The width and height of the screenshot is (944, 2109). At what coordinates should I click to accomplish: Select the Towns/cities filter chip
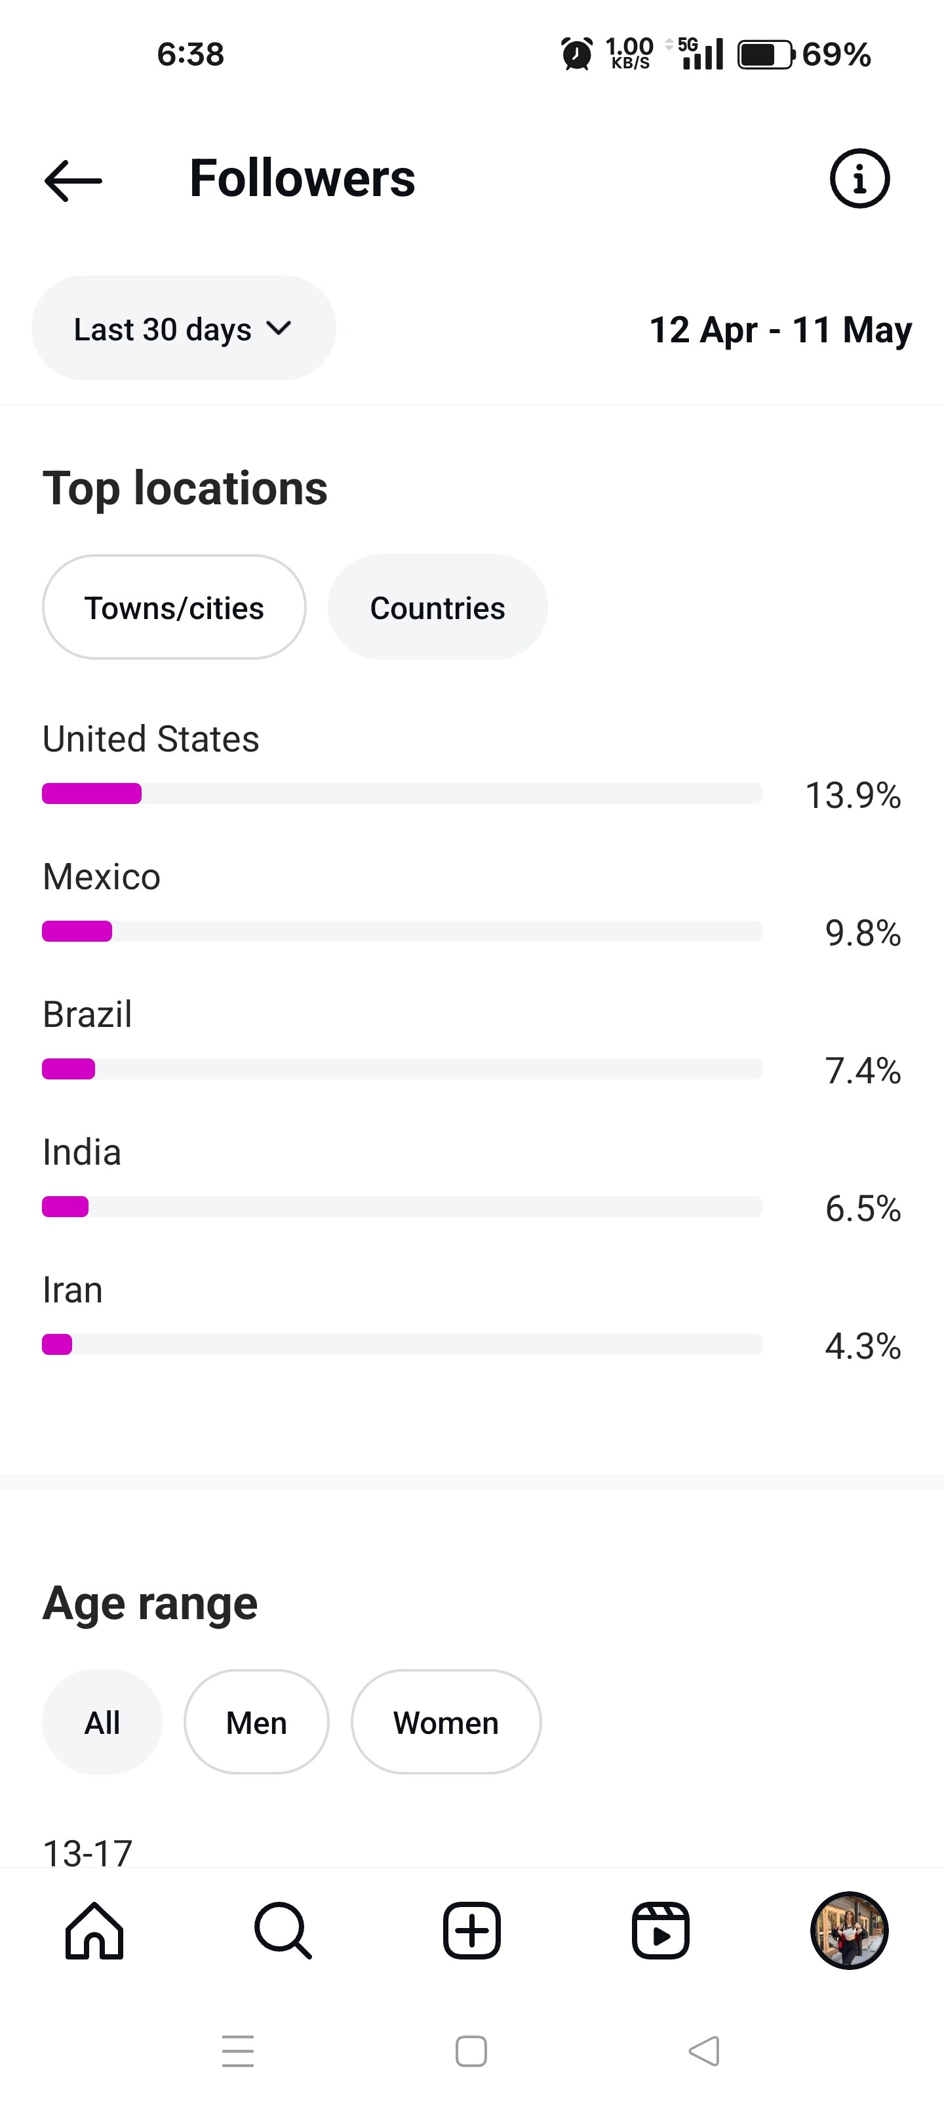174,607
